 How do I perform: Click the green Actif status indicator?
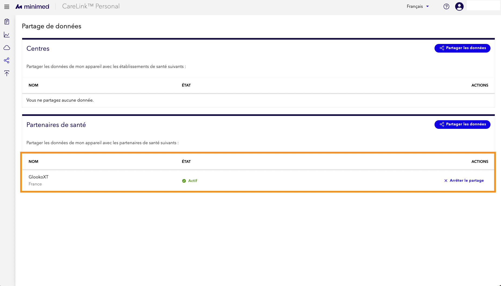click(190, 181)
